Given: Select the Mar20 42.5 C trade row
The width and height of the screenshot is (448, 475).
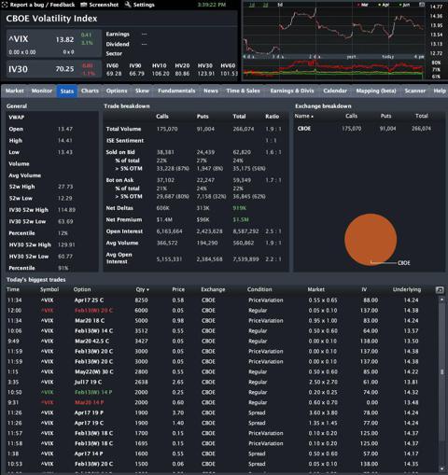Looking at the screenshot, I should [222, 342].
